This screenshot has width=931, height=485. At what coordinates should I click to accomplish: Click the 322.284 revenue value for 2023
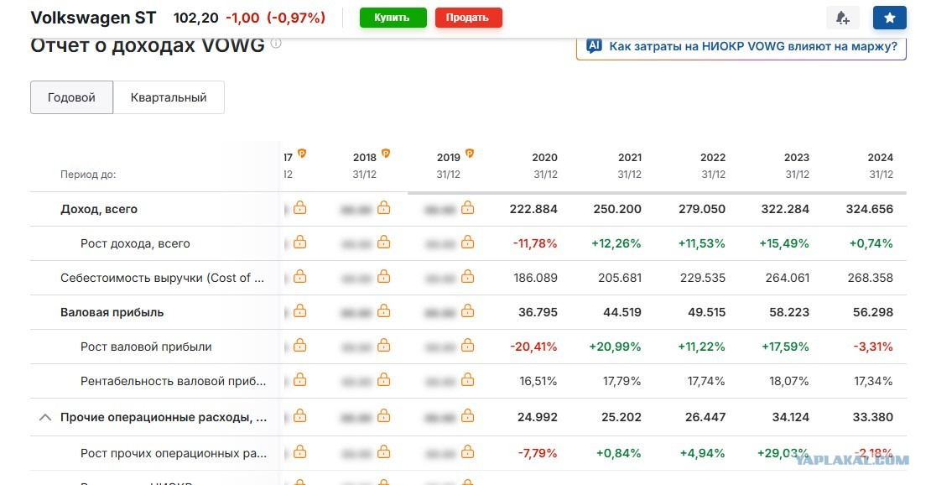[785, 209]
